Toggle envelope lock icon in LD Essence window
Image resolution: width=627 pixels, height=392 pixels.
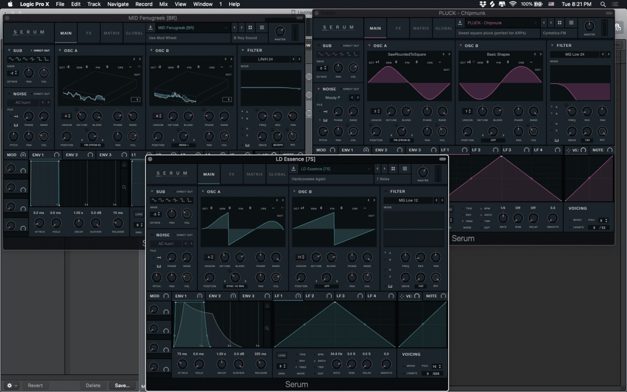(x=267, y=306)
